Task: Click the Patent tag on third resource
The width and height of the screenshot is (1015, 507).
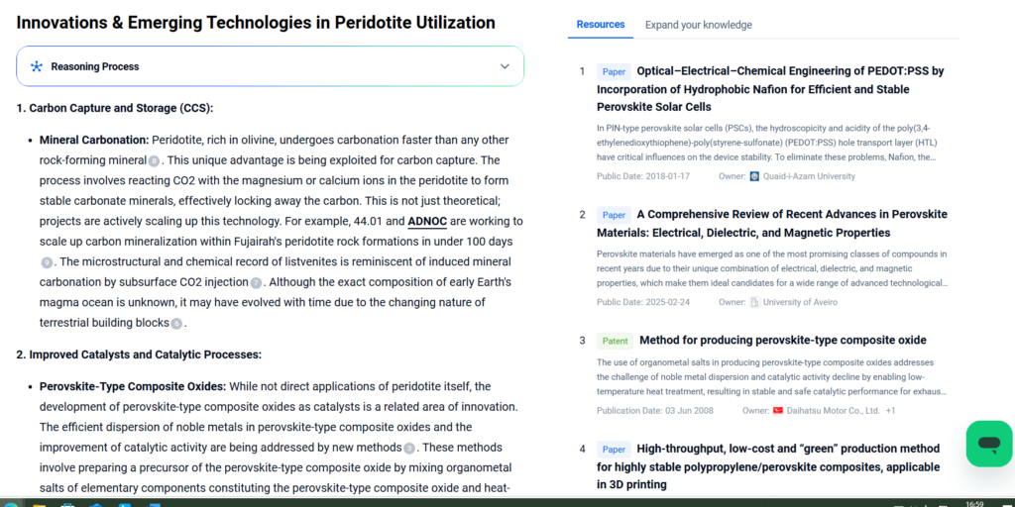Action: click(x=615, y=341)
